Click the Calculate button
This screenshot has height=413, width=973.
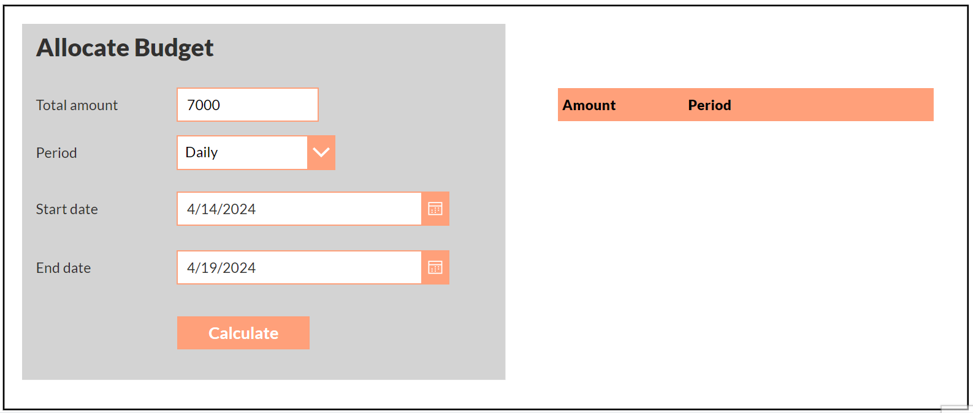pyautogui.click(x=243, y=333)
